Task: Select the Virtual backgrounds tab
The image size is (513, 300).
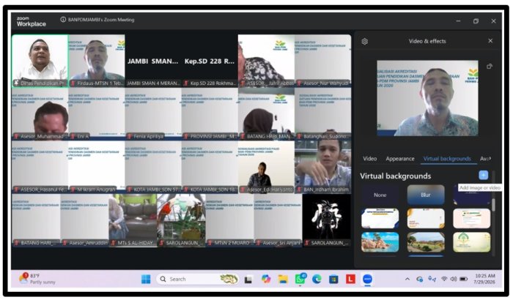Action: pos(447,159)
